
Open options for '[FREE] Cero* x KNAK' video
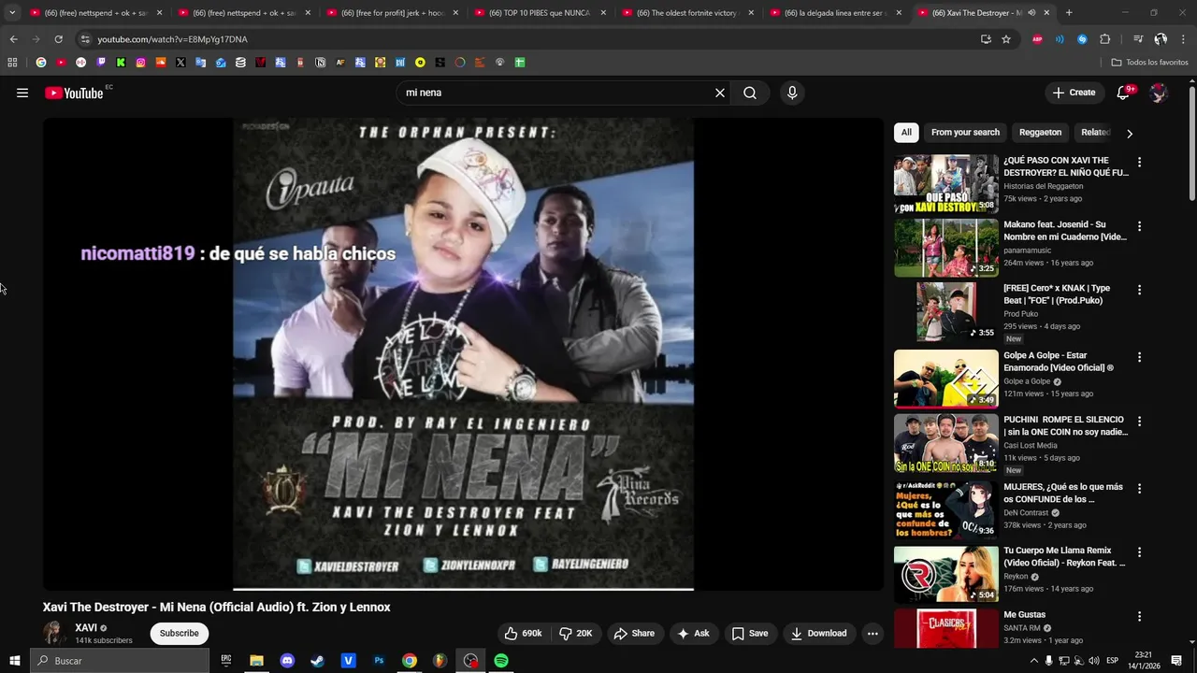1139,290
